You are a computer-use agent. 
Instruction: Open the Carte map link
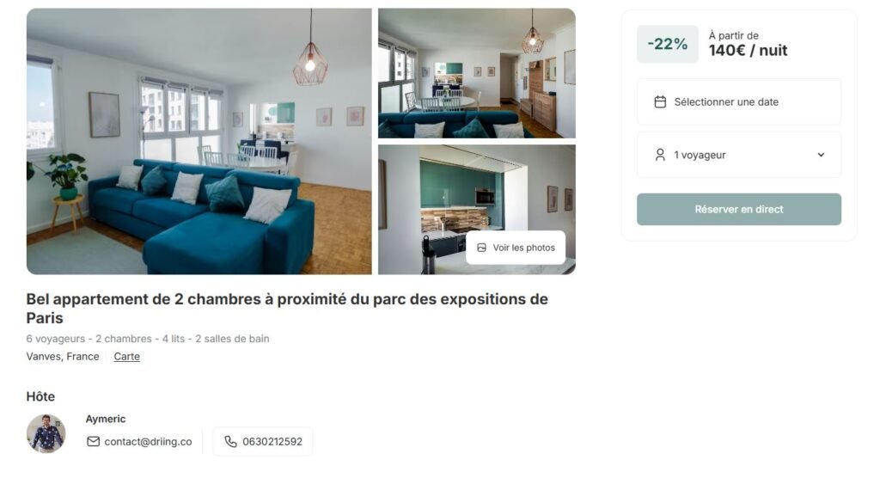point(127,356)
